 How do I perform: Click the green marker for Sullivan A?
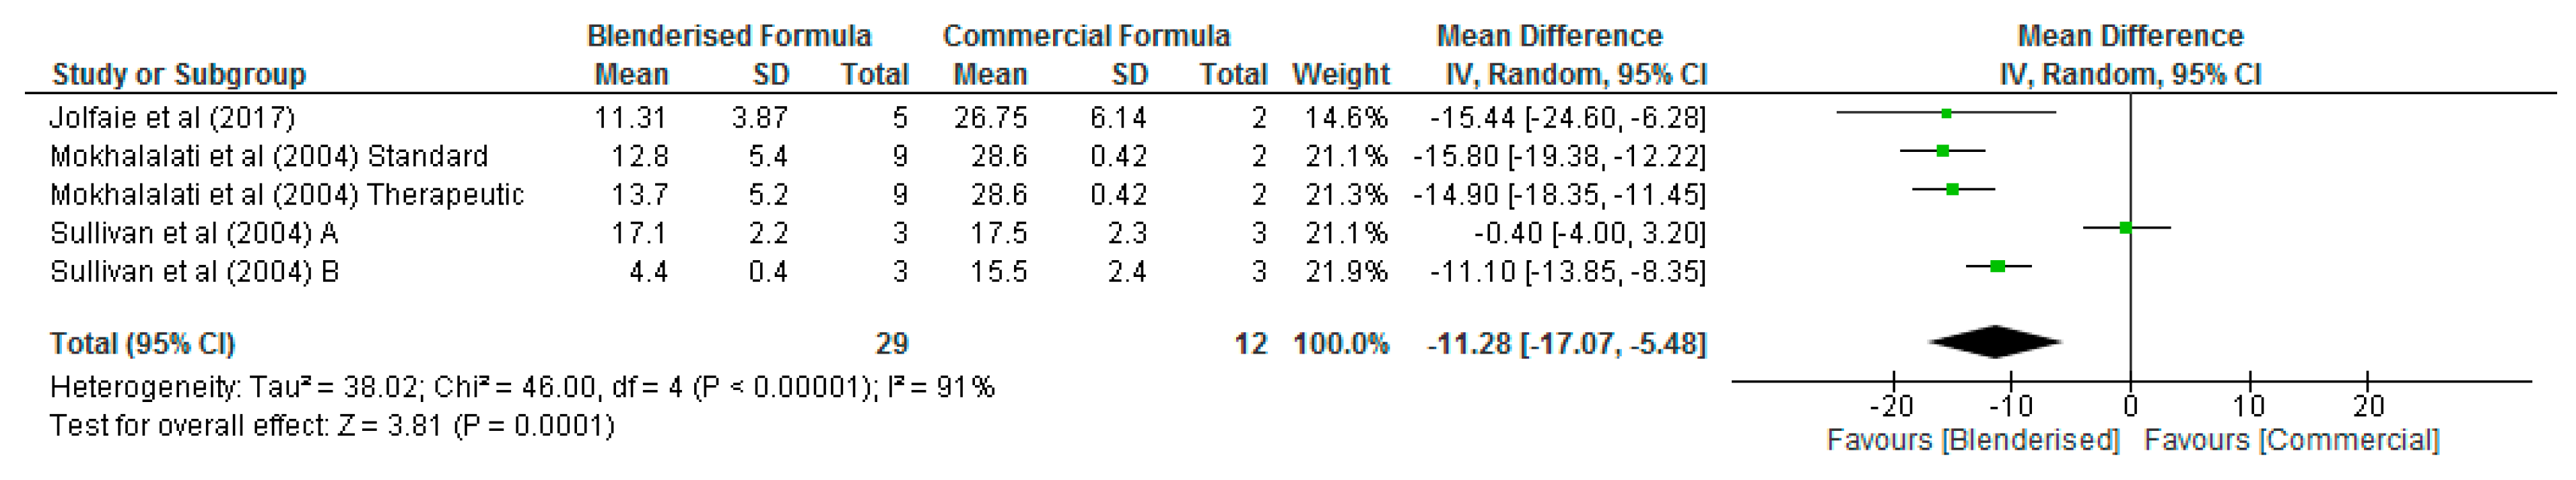(x=2125, y=227)
